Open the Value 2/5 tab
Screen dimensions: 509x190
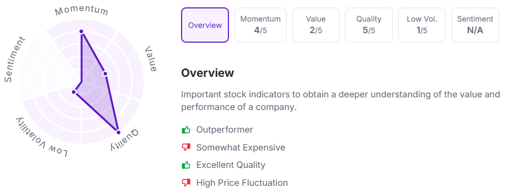click(316, 25)
